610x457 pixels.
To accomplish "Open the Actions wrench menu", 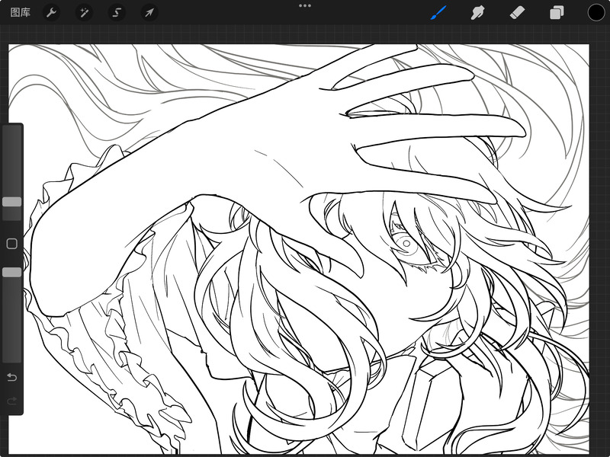I will point(51,13).
